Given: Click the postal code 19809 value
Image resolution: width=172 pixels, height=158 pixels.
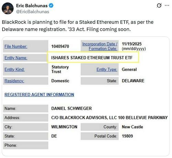Looking at the screenshot, I should click(127, 136).
